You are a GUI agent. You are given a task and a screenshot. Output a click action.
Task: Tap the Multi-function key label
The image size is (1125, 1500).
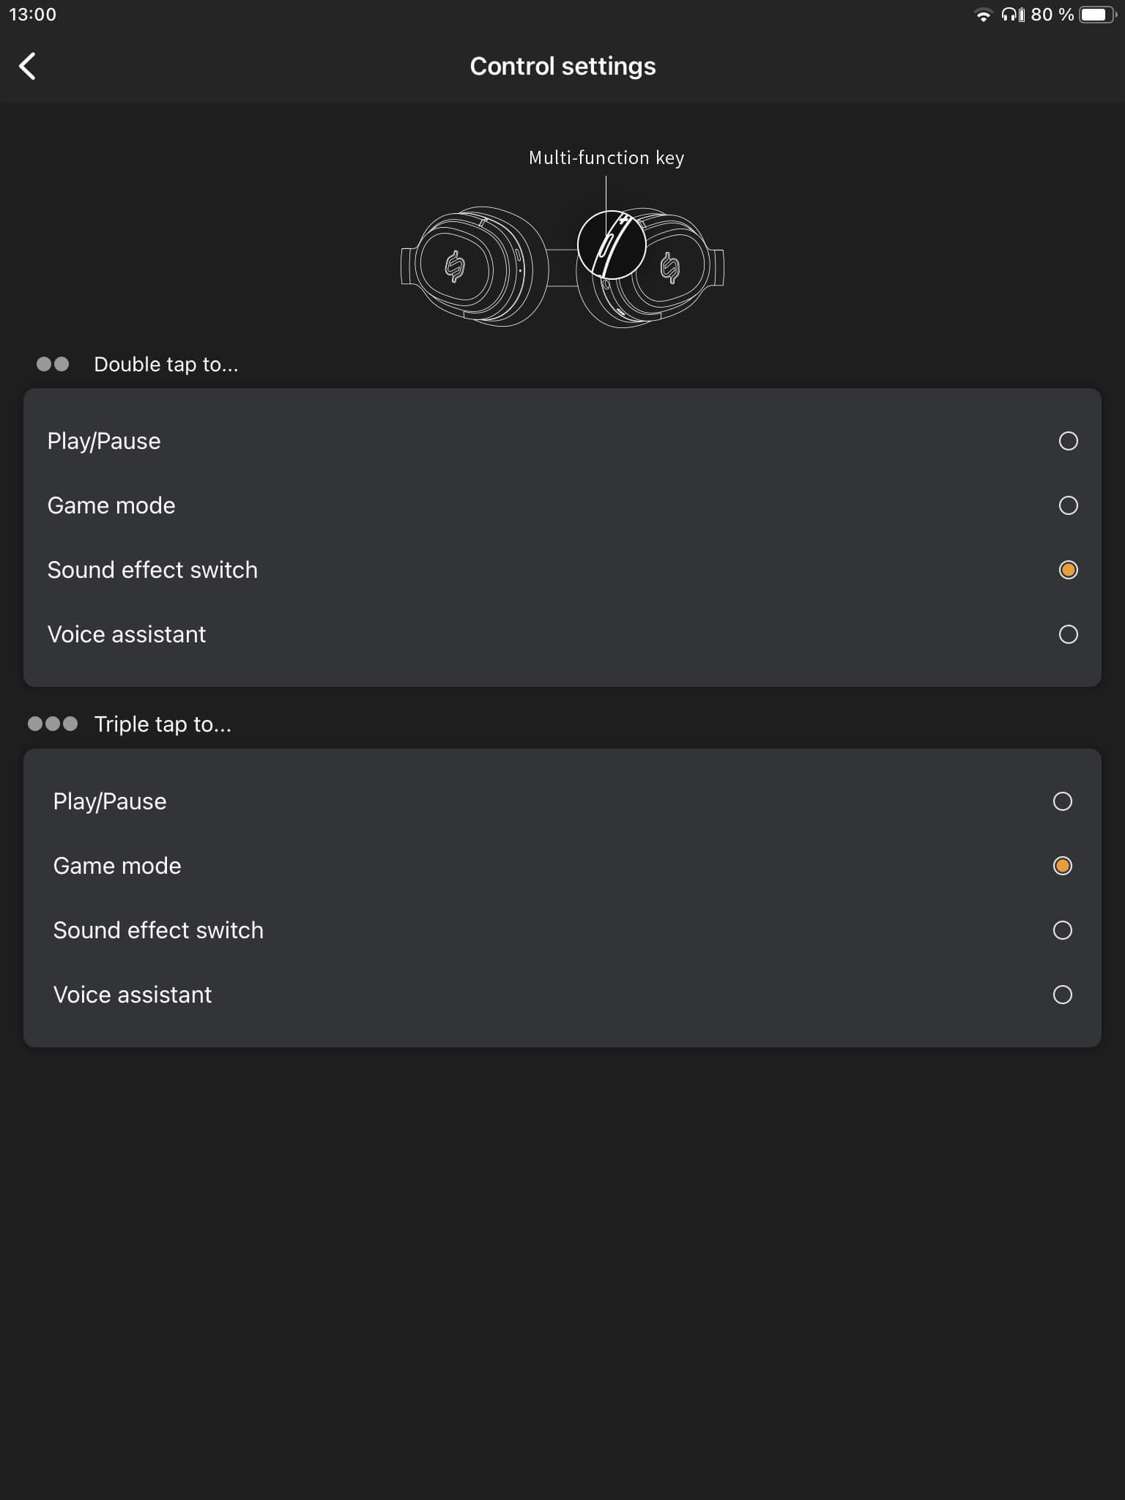pyautogui.click(x=606, y=157)
